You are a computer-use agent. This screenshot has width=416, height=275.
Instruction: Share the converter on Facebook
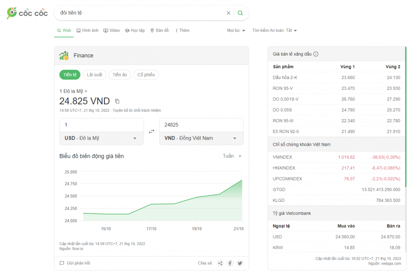click(x=230, y=263)
